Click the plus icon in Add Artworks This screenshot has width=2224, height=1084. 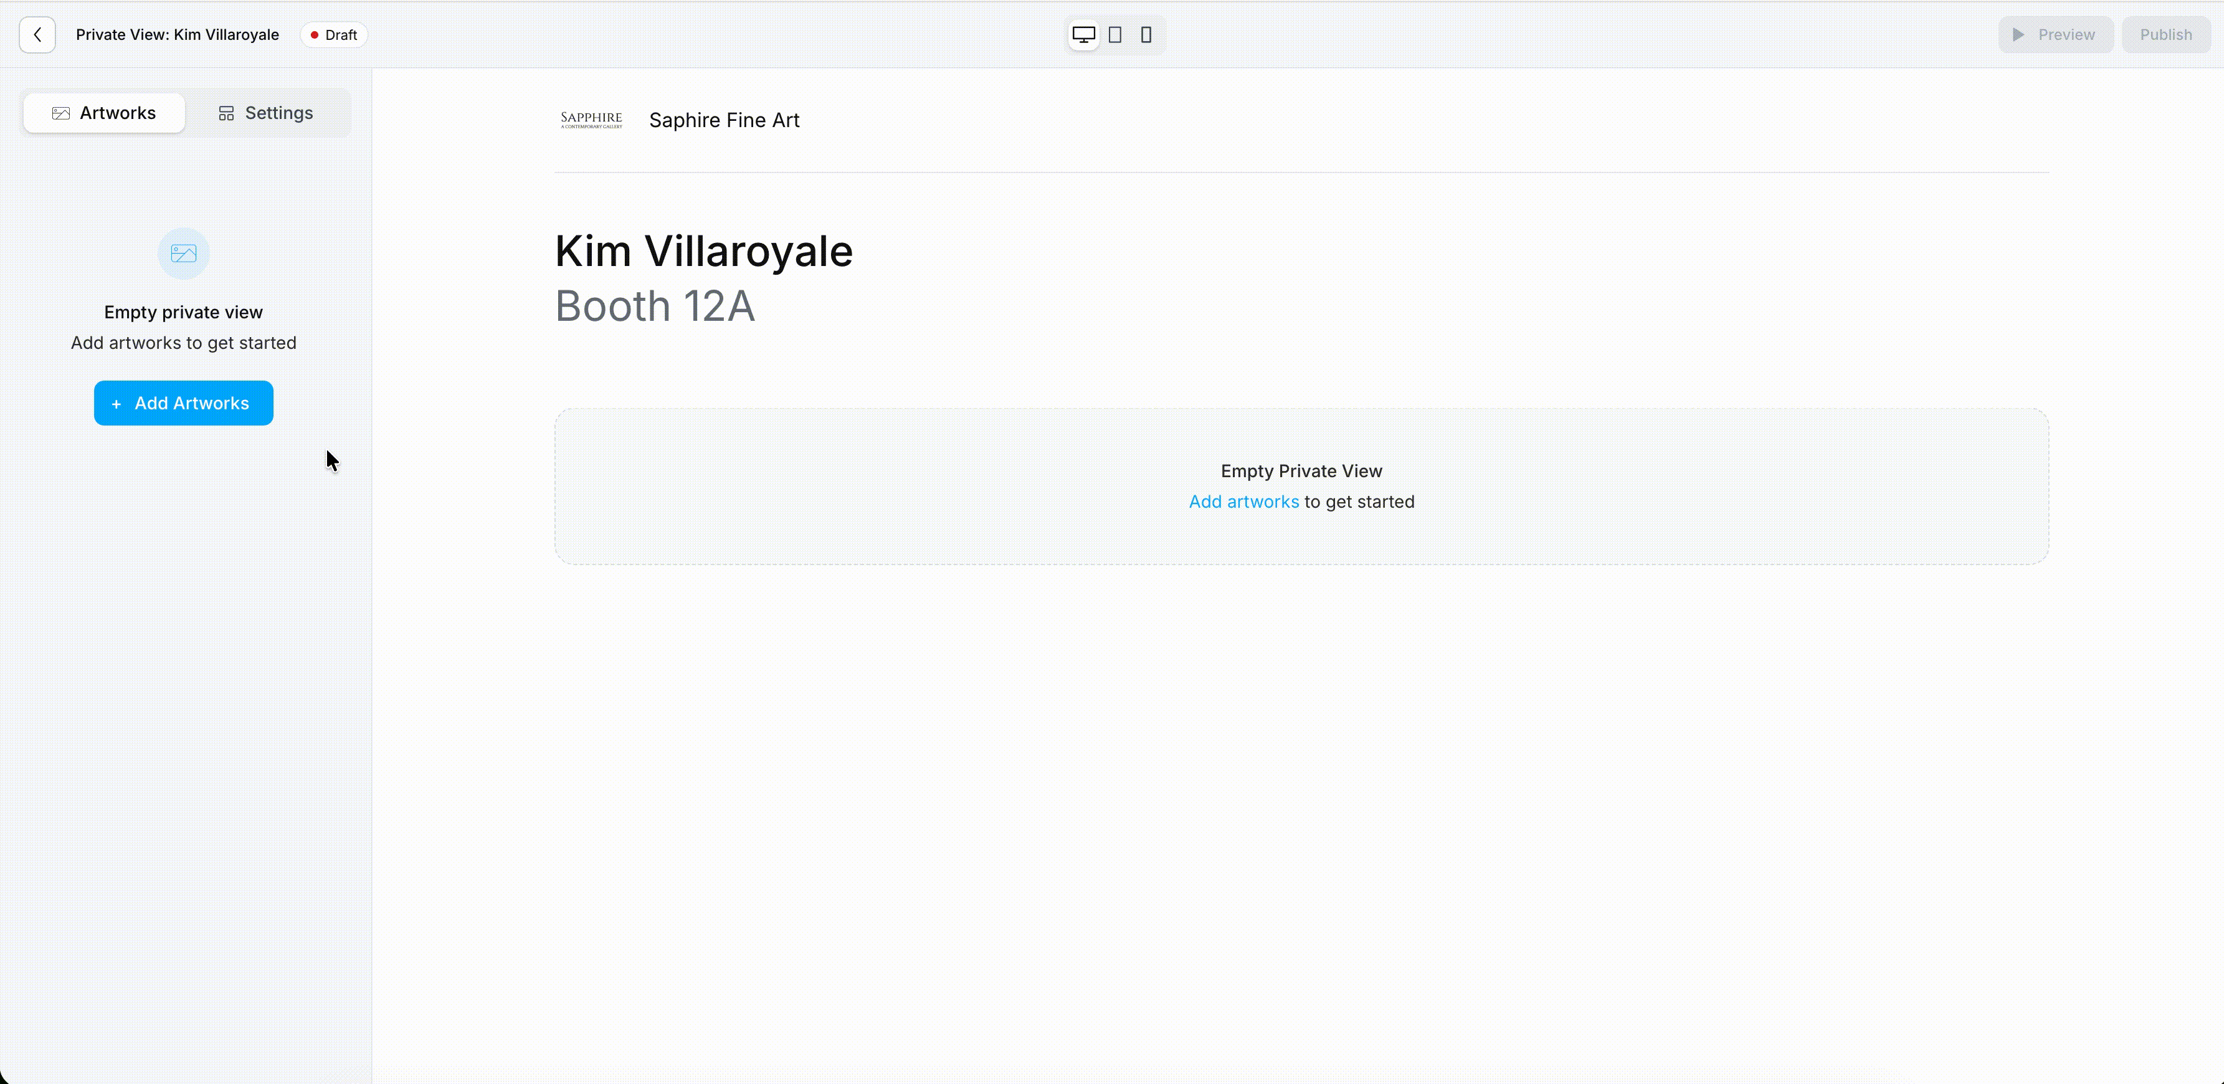point(116,404)
